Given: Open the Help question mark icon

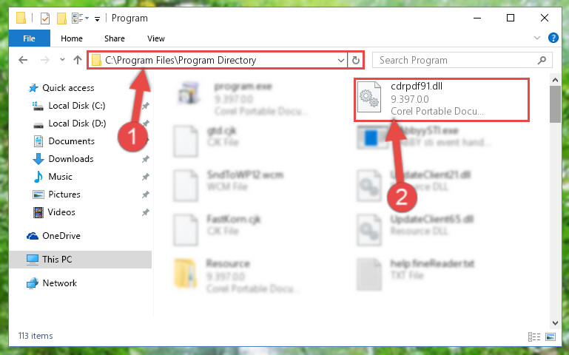Looking at the screenshot, I should tap(553, 38).
